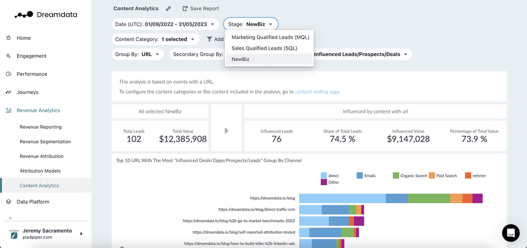The width and height of the screenshot is (527, 248).
Task: Click the Influenced Value $9,147,028
Action: (408, 139)
